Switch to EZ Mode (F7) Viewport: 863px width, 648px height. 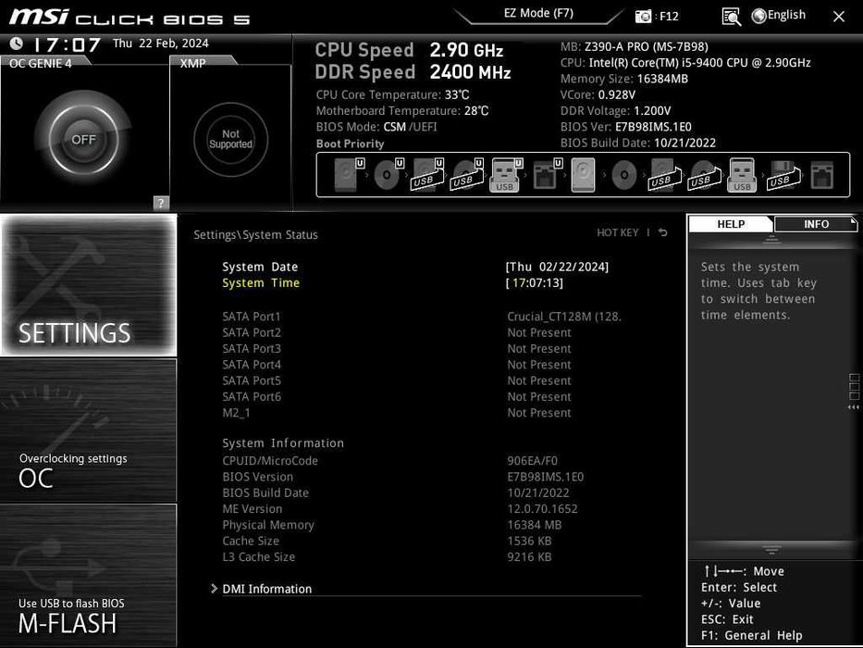click(539, 13)
